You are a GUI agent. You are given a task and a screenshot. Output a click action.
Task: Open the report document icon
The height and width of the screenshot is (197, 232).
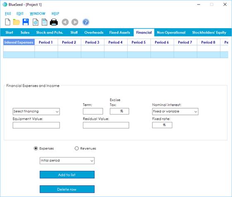coord(44,22)
